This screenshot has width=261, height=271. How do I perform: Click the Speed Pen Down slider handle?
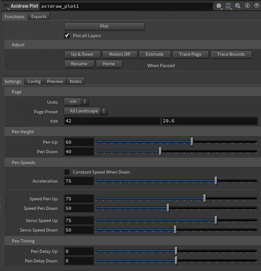[x=168, y=208]
